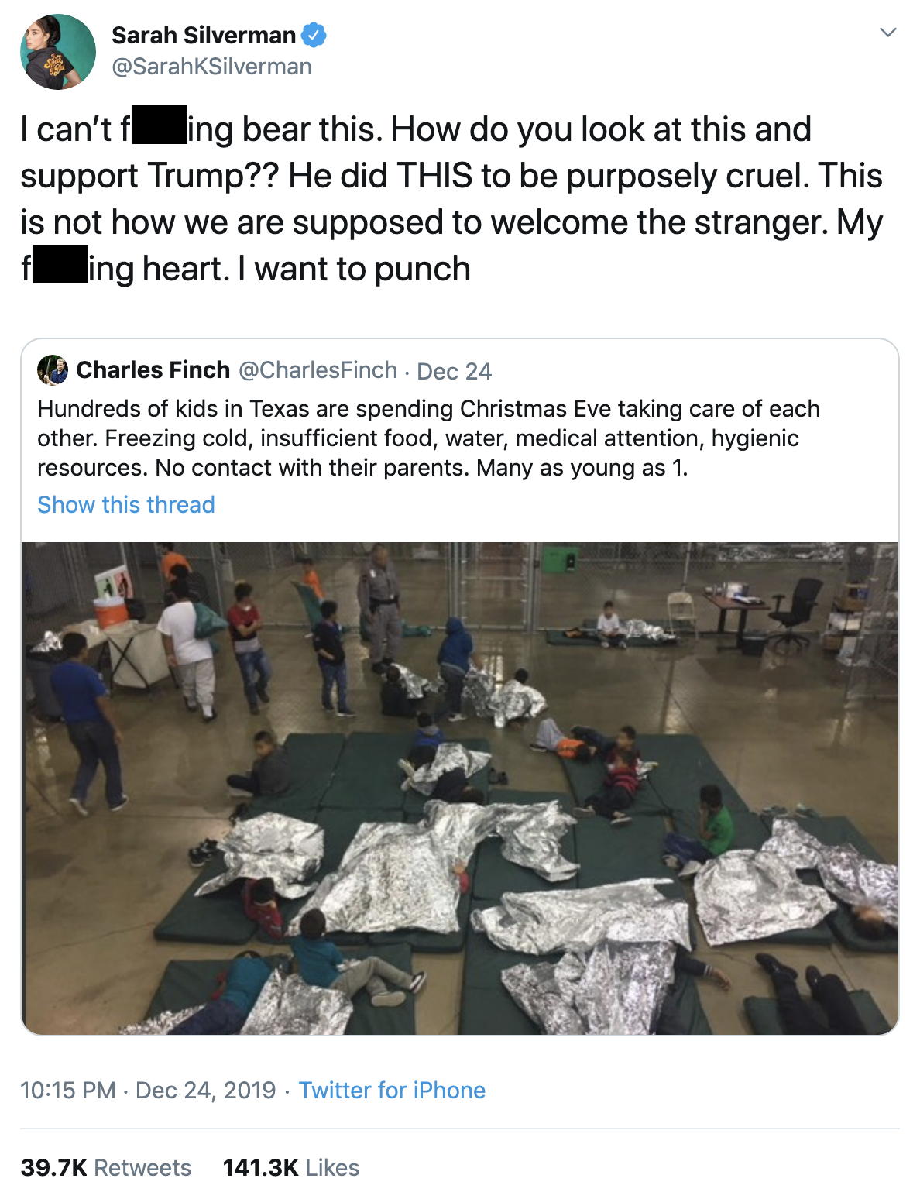The height and width of the screenshot is (1199, 920).
Task: Click the 10:15 PM Dec 24, 2019 timestamp
Action: [x=148, y=1091]
